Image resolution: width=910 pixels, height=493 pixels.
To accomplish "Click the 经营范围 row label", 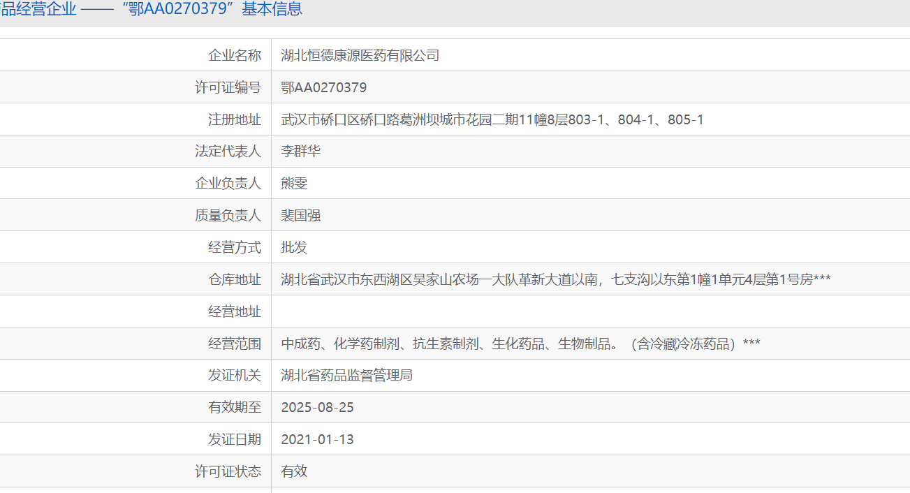I will (235, 344).
